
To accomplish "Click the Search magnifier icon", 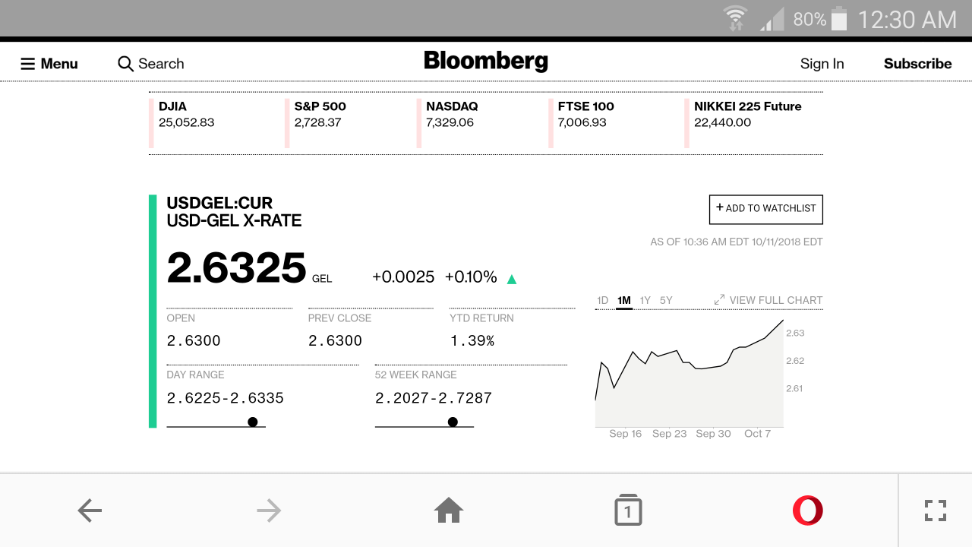I will (x=125, y=64).
